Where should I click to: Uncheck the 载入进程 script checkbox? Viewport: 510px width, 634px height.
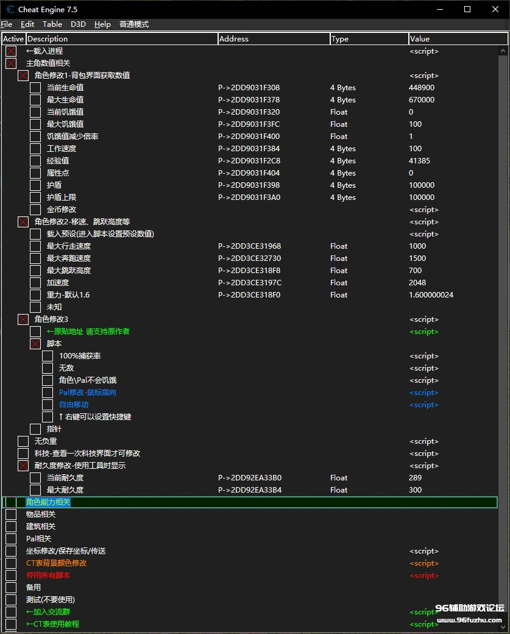[x=11, y=51]
